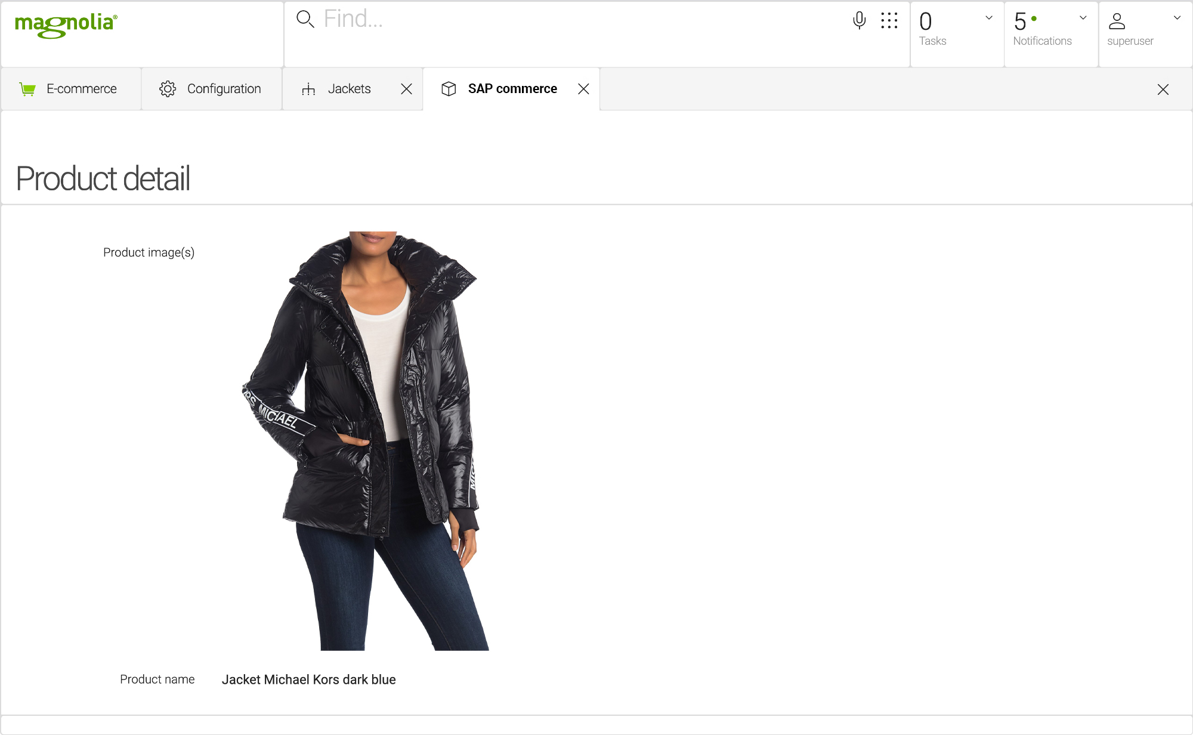Close the SAP commerce tab
Image resolution: width=1193 pixels, height=735 pixels.
[583, 89]
